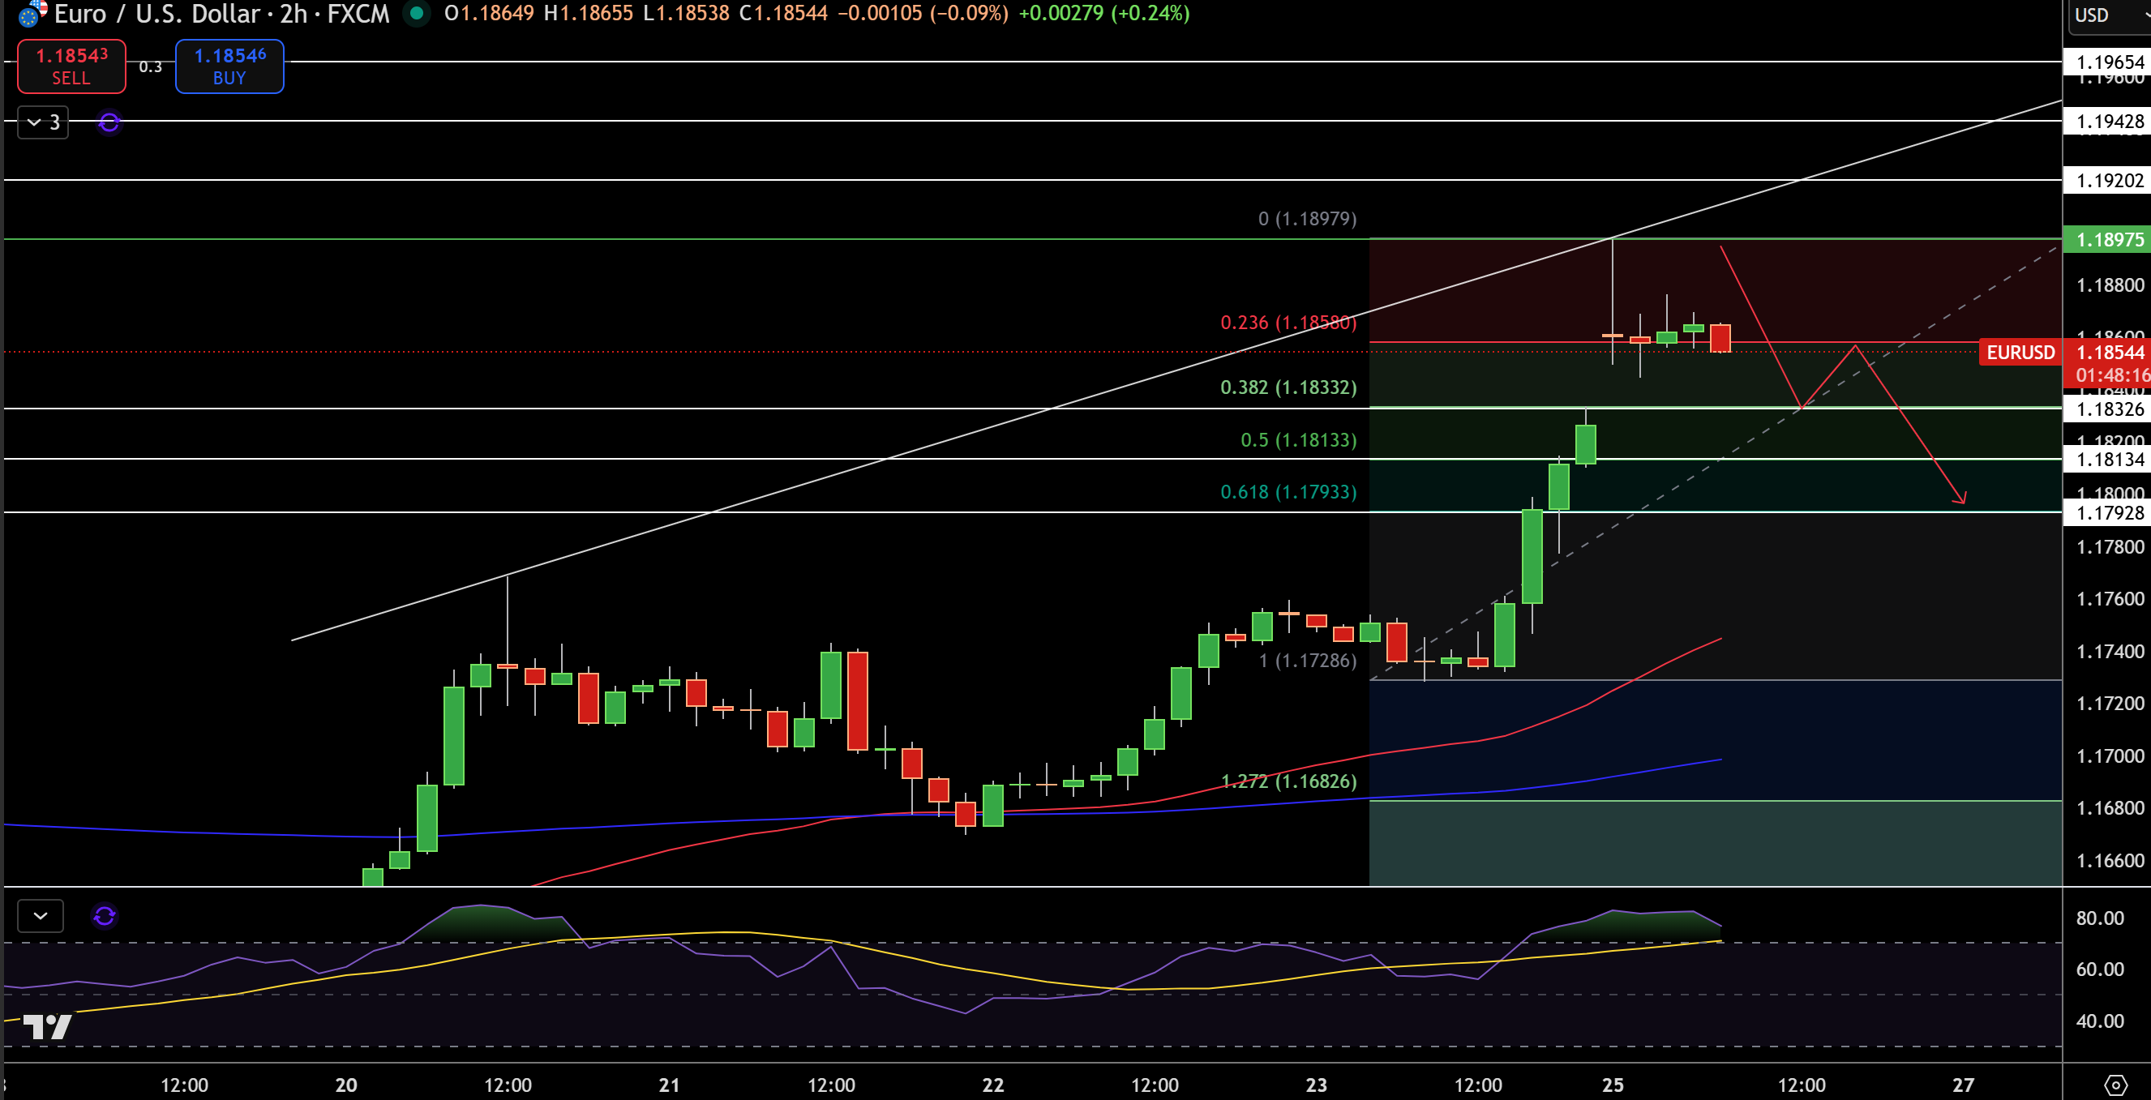2151x1100 pixels.
Task: Collapse the lower indicator pane with its chevron
Action: coord(39,915)
